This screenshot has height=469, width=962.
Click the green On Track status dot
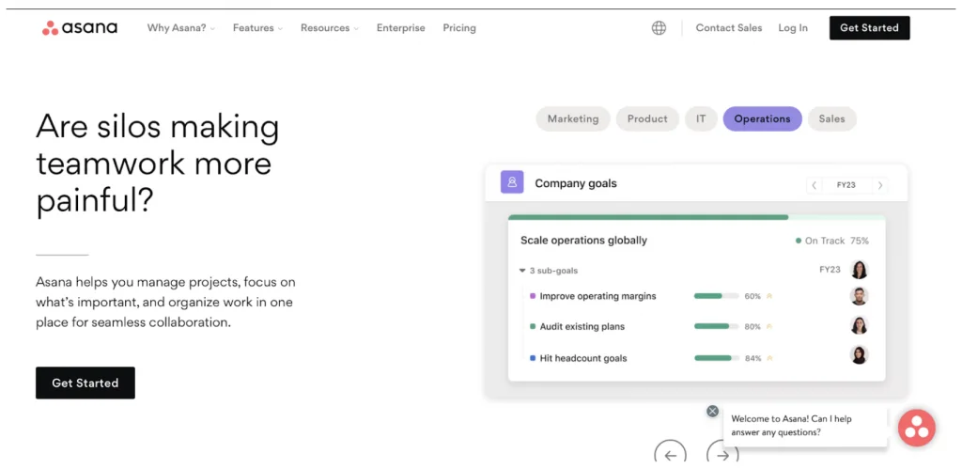tap(799, 241)
